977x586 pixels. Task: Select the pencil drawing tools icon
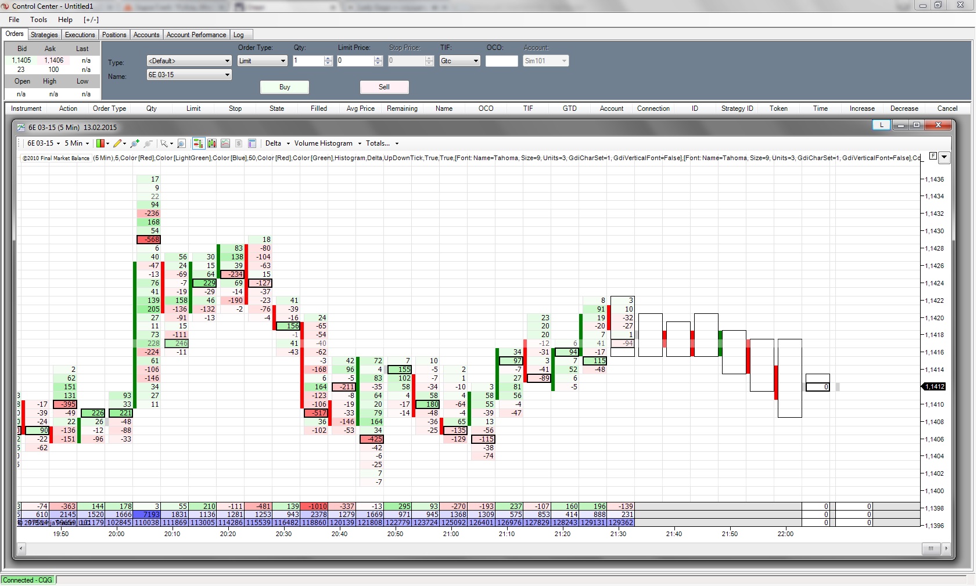tap(117, 143)
